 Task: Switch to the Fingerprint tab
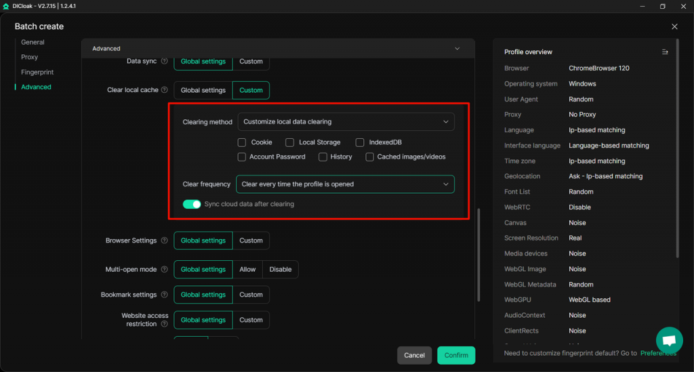pyautogui.click(x=37, y=72)
